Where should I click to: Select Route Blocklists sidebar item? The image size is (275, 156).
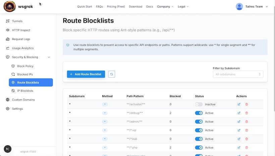coord(31,82)
